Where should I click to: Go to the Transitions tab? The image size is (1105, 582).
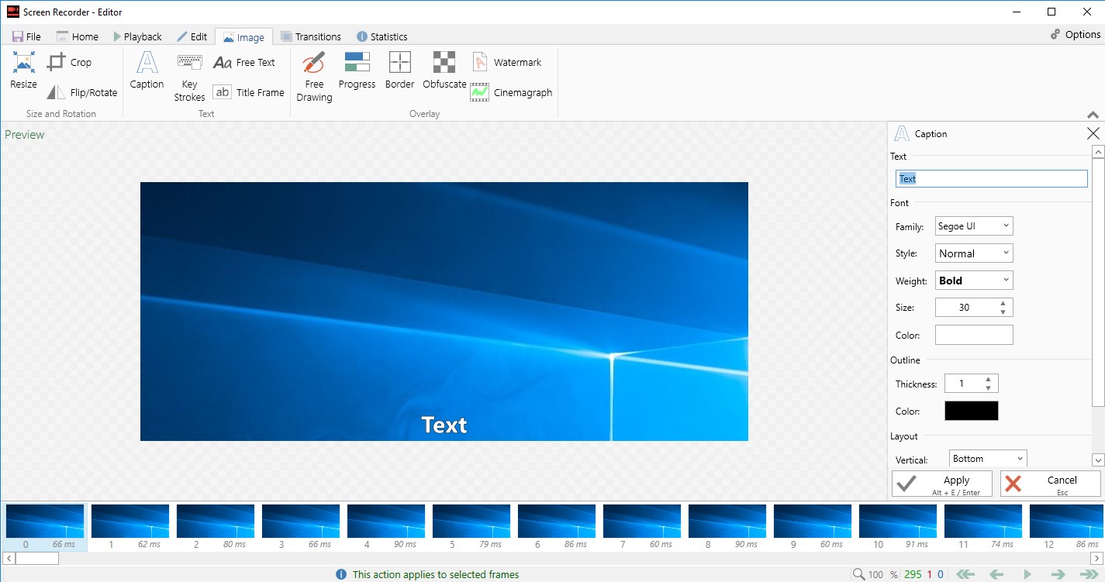310,36
